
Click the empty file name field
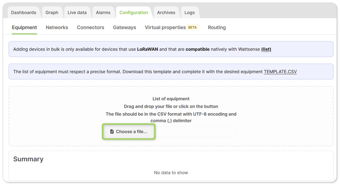(196, 132)
